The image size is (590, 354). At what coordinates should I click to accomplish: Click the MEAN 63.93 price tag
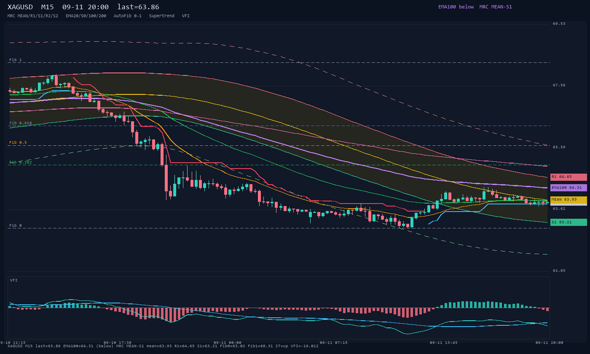pyautogui.click(x=569, y=200)
